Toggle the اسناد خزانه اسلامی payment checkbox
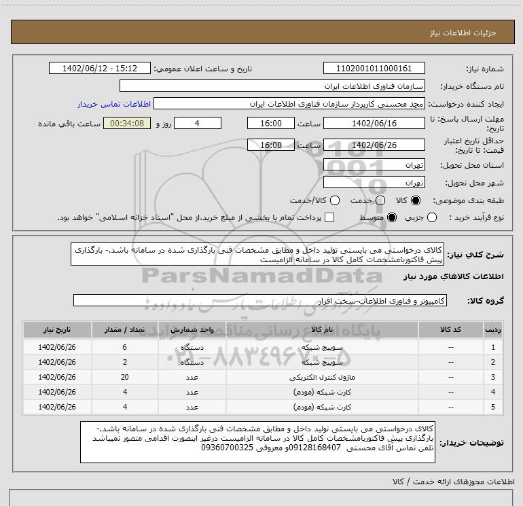The width and height of the screenshot is (523, 506). click(329, 217)
